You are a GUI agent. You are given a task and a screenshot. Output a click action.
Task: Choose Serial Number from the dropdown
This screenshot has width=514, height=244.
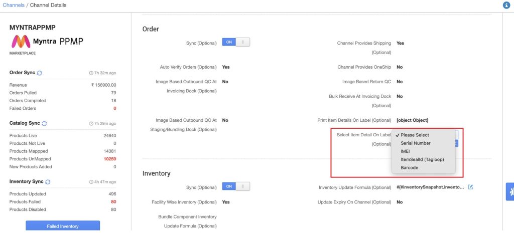415,143
